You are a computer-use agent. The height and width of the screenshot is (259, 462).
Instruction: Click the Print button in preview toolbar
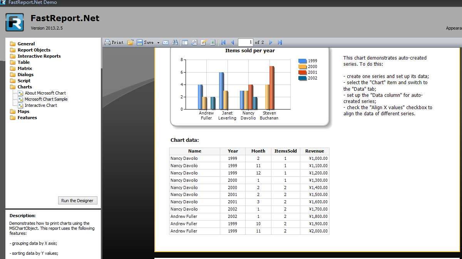tap(114, 42)
